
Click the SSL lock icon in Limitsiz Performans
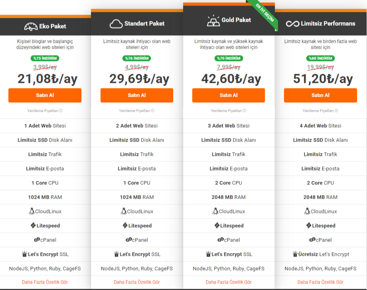pos(295,254)
